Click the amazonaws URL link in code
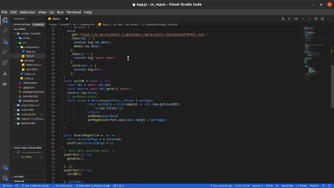Viewport: 334px width, 188px height. click(x=142, y=34)
